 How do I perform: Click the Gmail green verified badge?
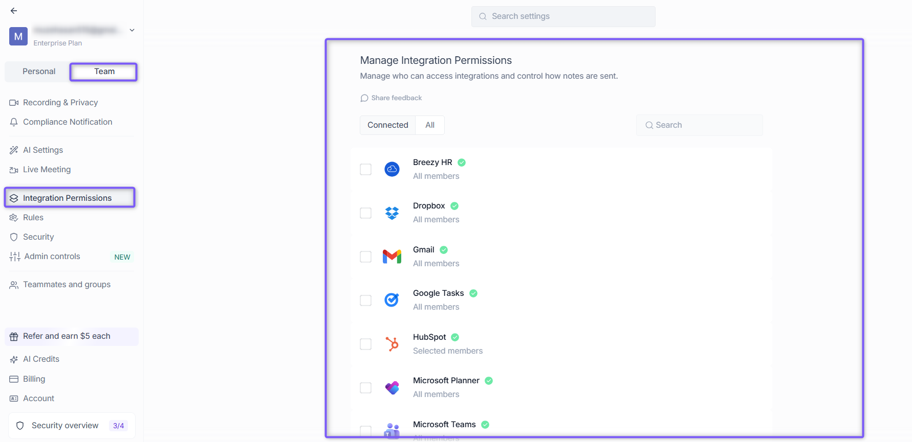pyautogui.click(x=444, y=250)
